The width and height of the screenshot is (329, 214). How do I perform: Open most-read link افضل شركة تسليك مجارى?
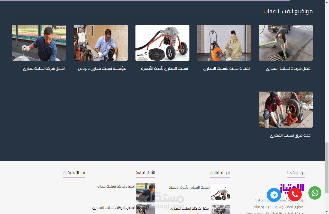pos(115,186)
